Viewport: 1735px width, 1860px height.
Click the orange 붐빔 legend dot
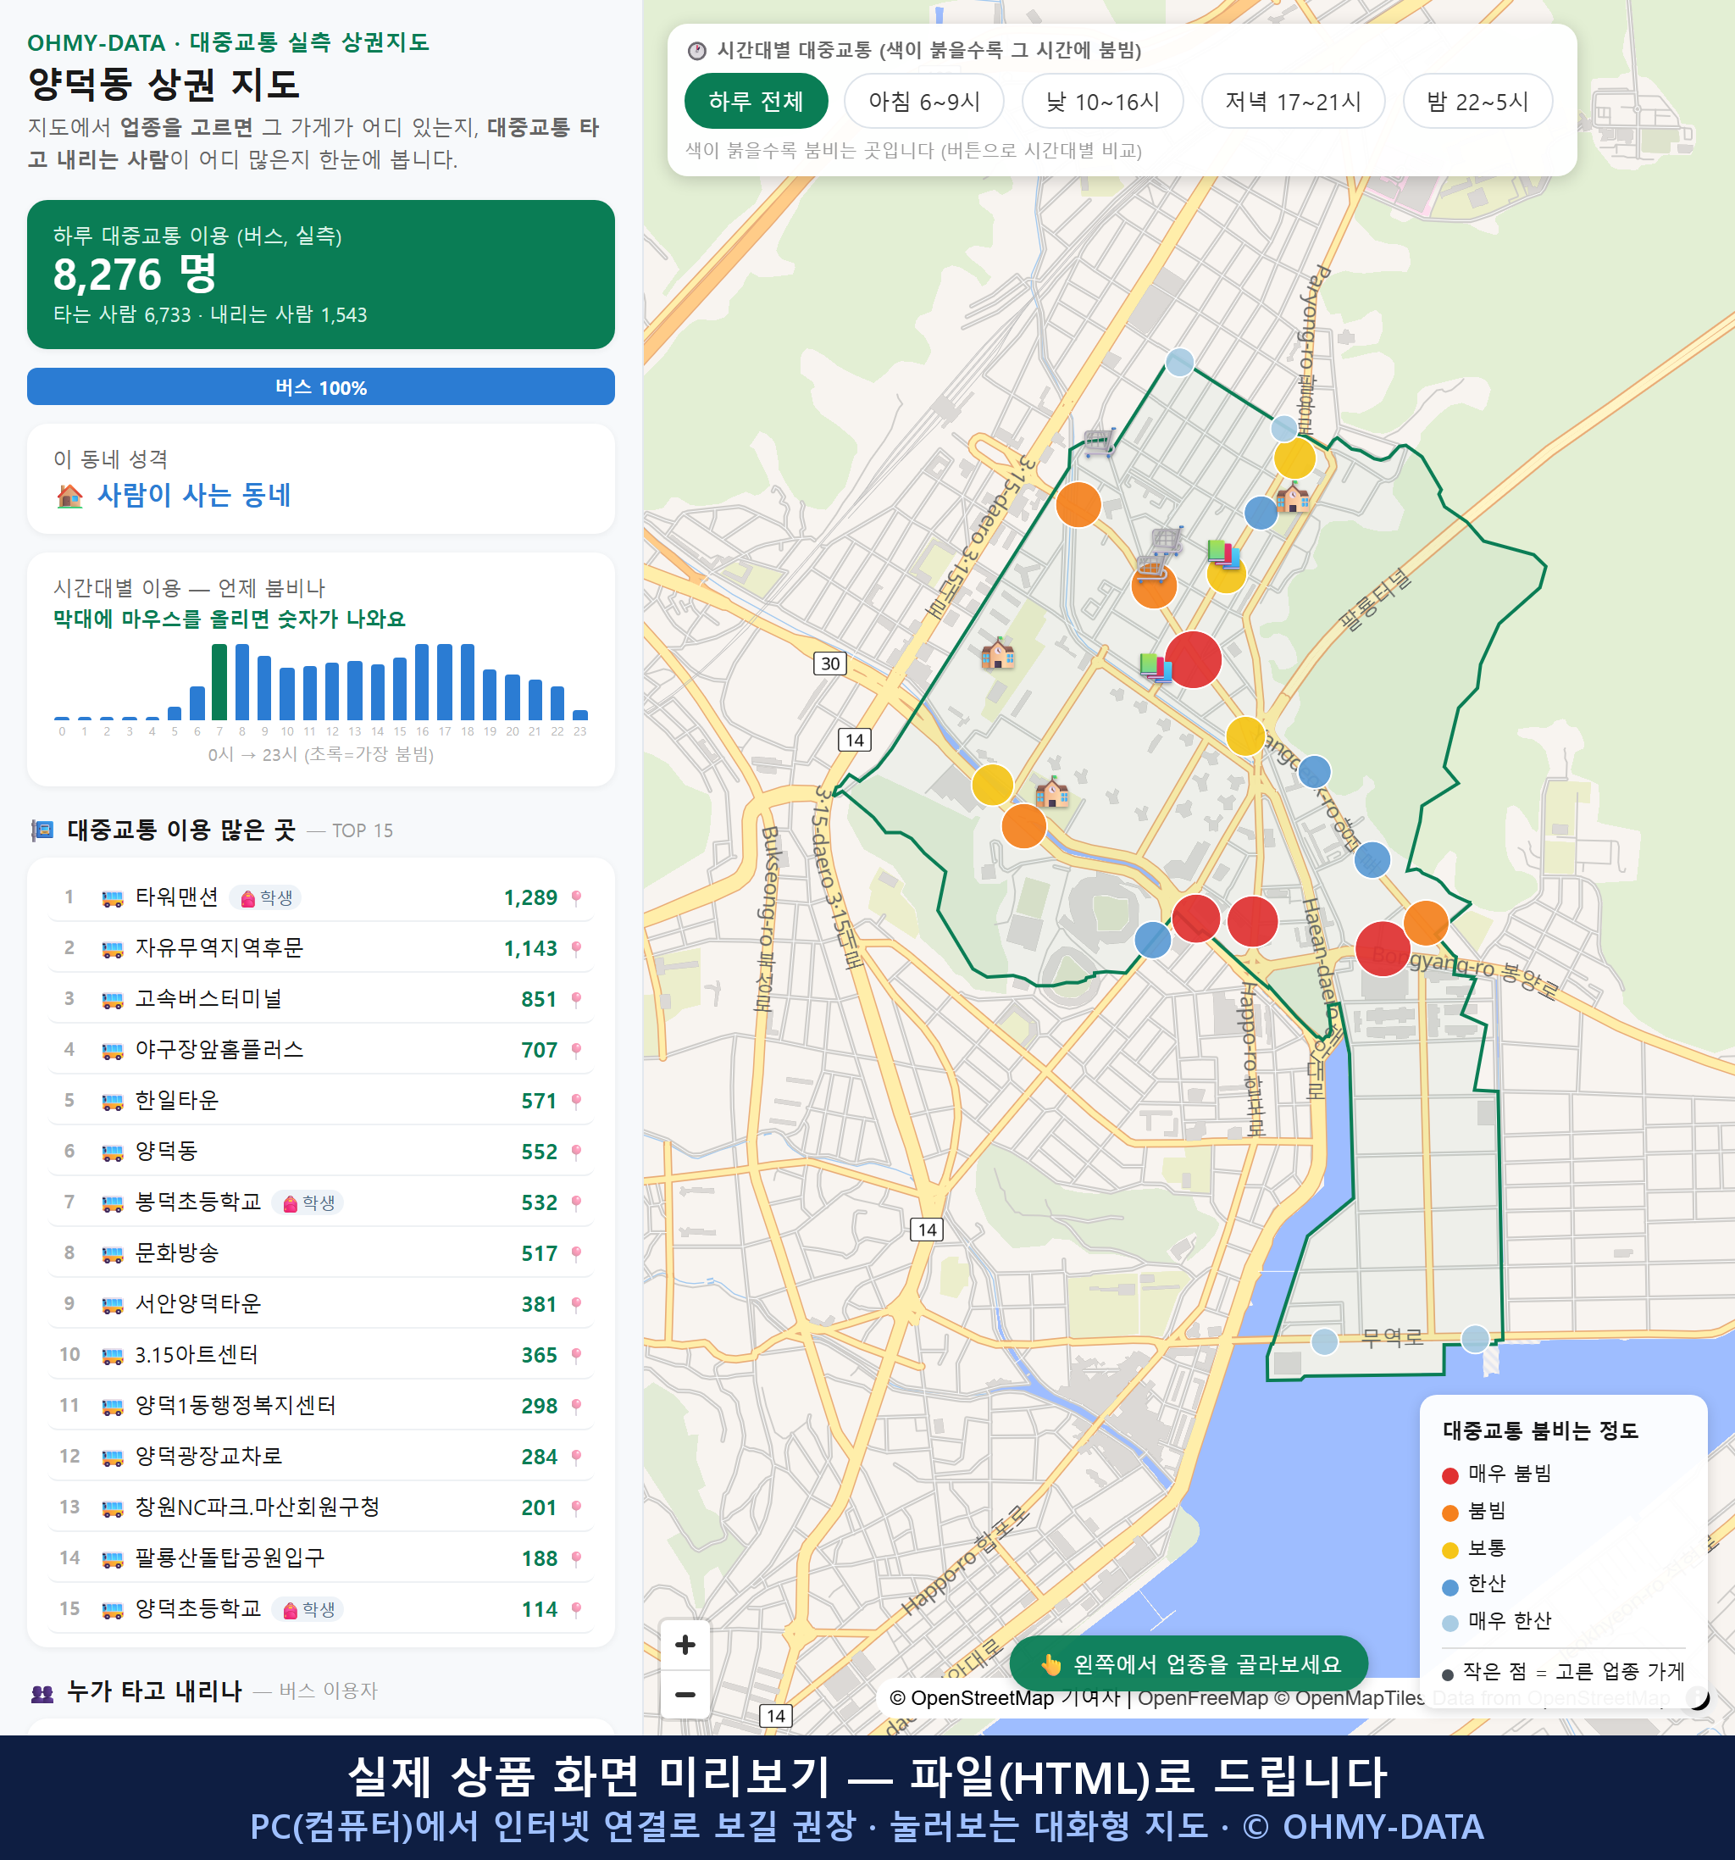(1450, 1513)
